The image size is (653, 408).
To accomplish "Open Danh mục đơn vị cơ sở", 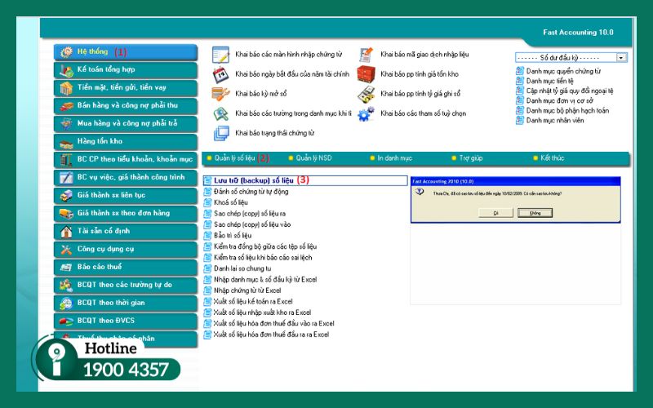I will point(560,100).
